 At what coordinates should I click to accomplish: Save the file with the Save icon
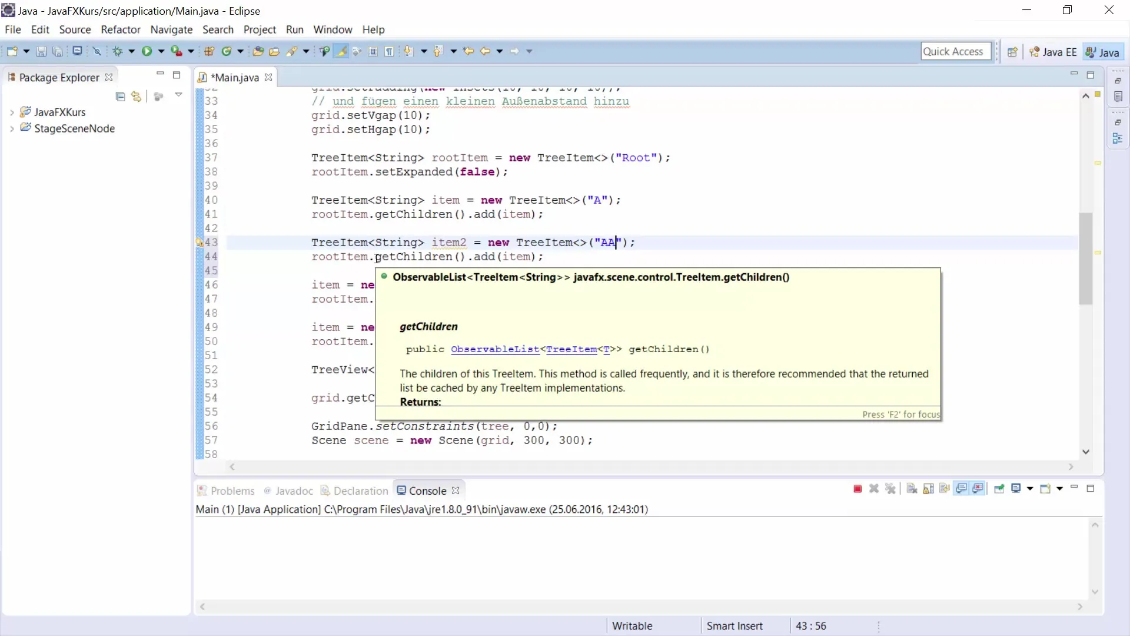click(x=41, y=52)
